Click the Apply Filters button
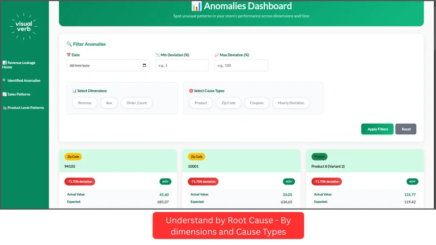 coord(377,129)
